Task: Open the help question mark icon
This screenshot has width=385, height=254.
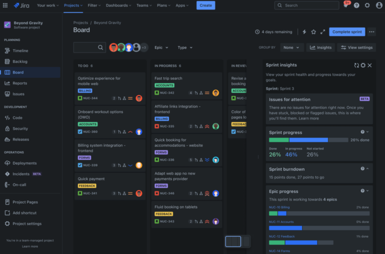Action: (356, 5)
